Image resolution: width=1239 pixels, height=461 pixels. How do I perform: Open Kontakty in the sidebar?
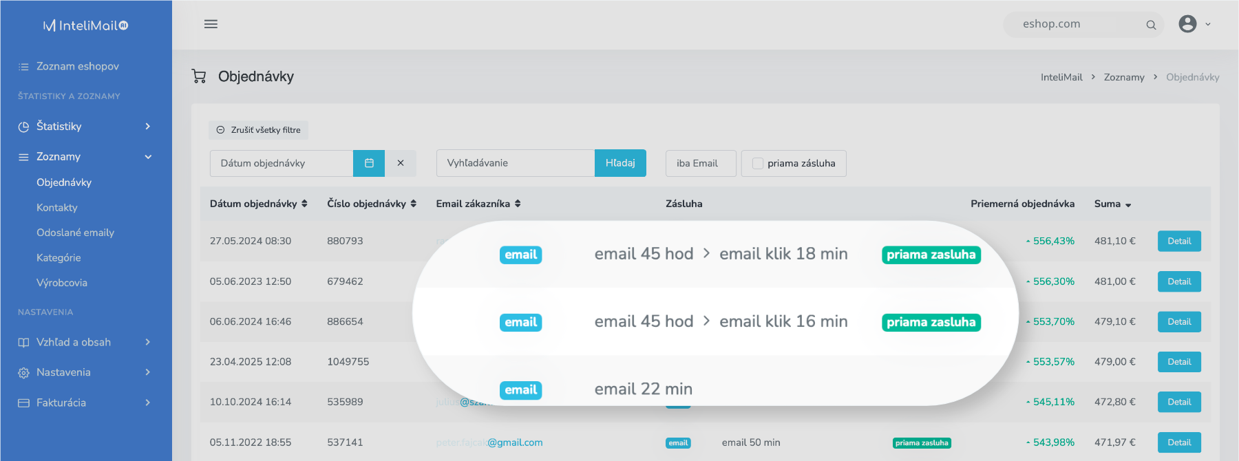[x=57, y=208]
